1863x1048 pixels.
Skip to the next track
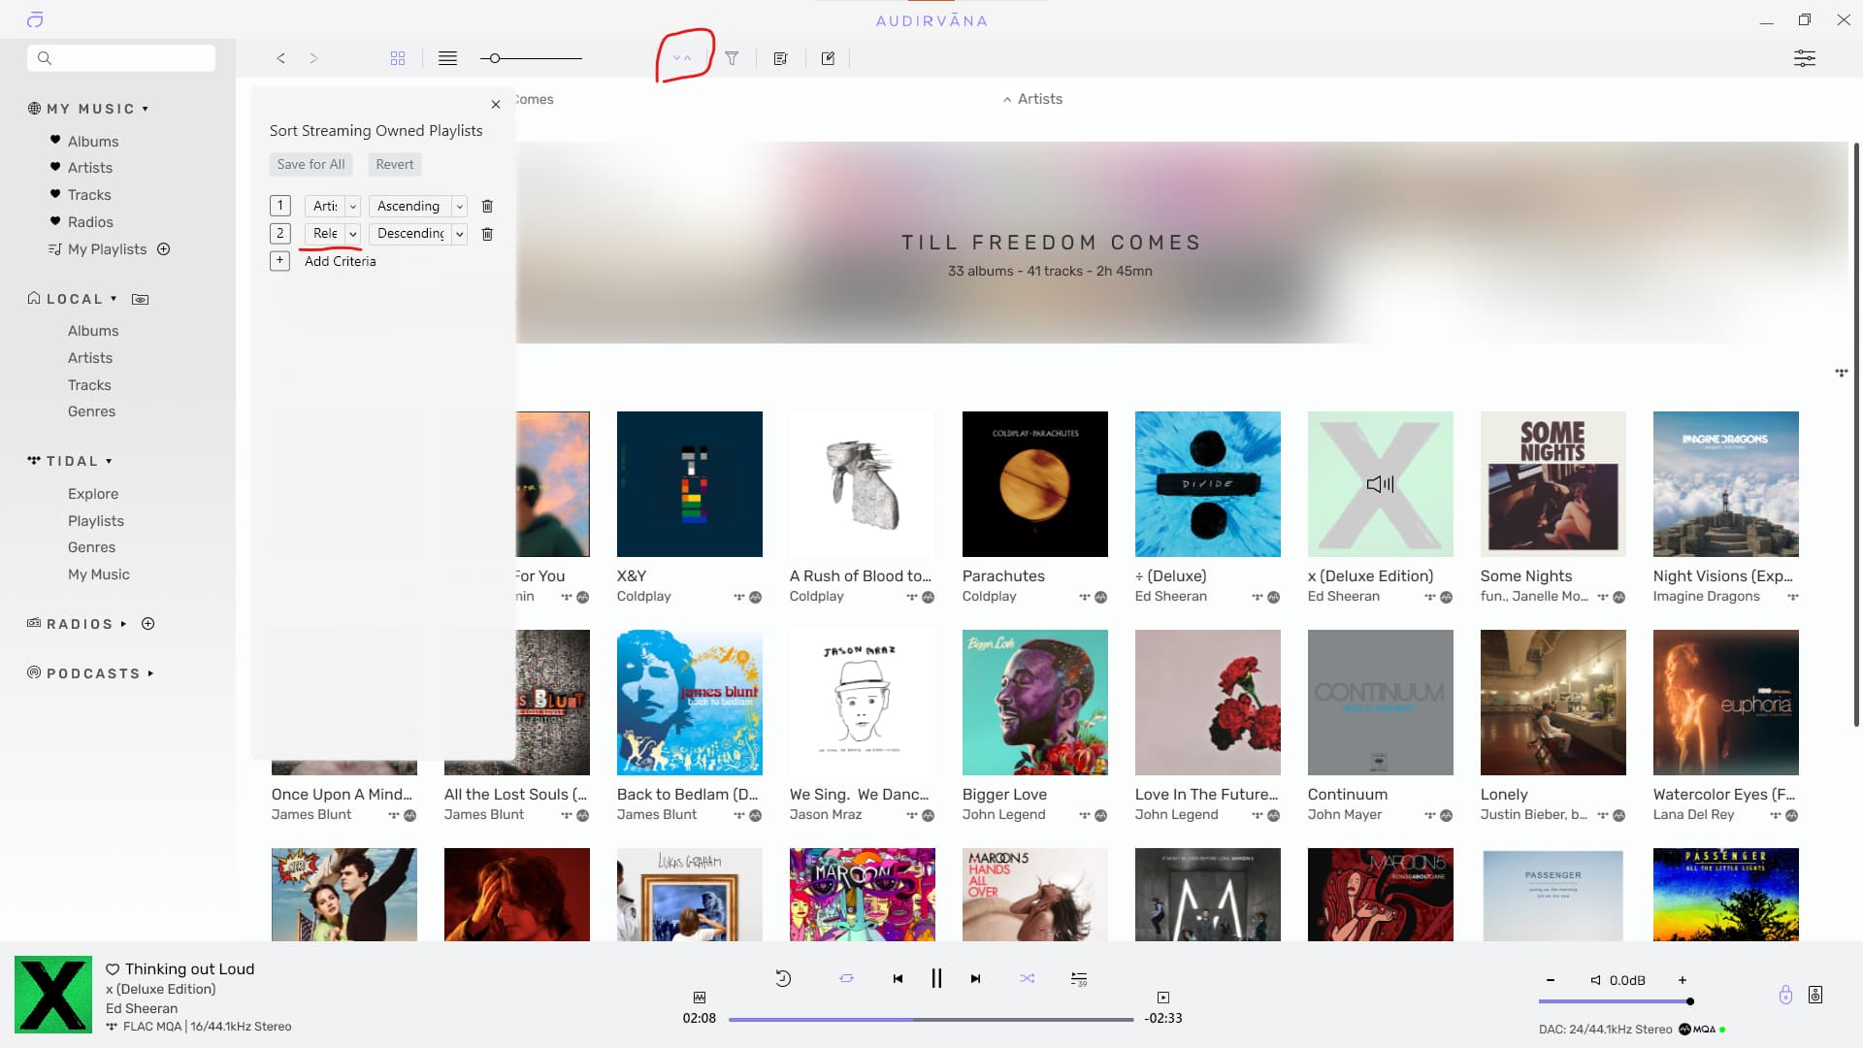pos(975,979)
